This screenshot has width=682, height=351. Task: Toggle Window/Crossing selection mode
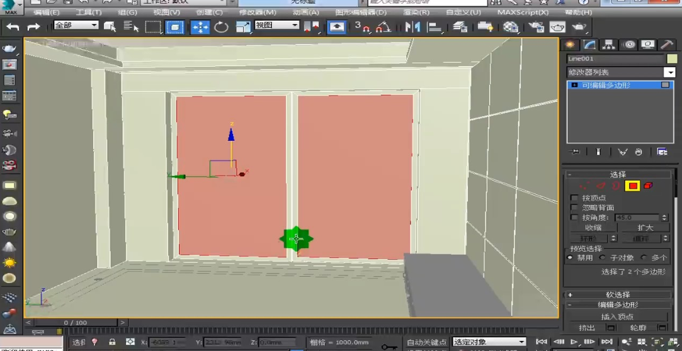[x=175, y=27]
